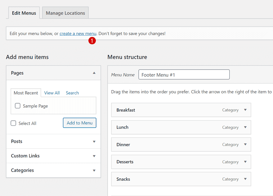Expand the Dinner category item
This screenshot has width=273, height=196.
coord(244,144)
